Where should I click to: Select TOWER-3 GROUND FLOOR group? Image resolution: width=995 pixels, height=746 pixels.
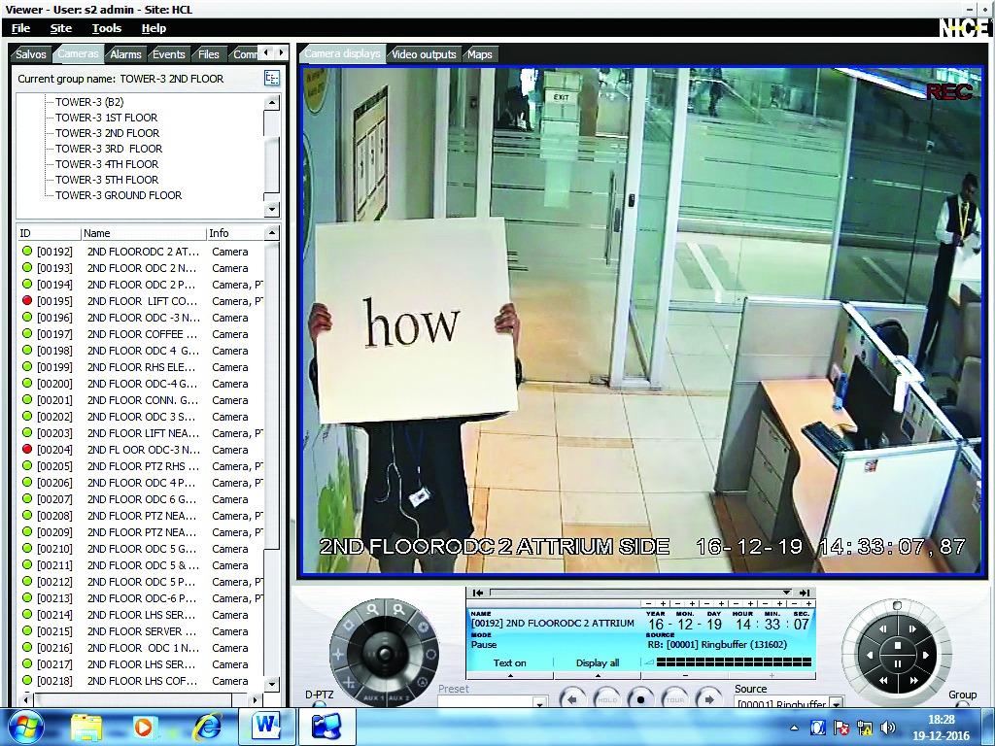point(119,195)
